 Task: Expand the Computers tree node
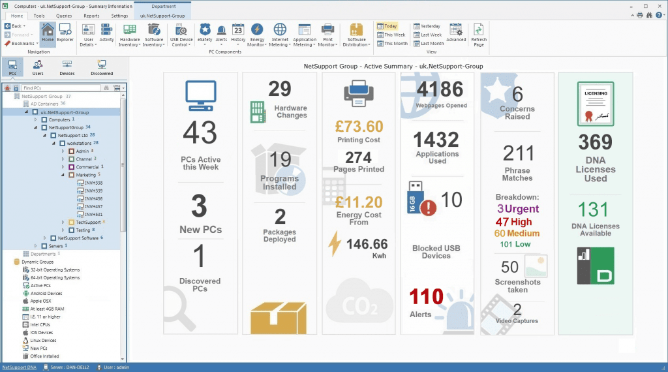(x=36, y=119)
